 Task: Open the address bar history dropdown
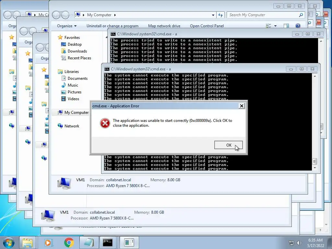pyautogui.click(x=213, y=15)
